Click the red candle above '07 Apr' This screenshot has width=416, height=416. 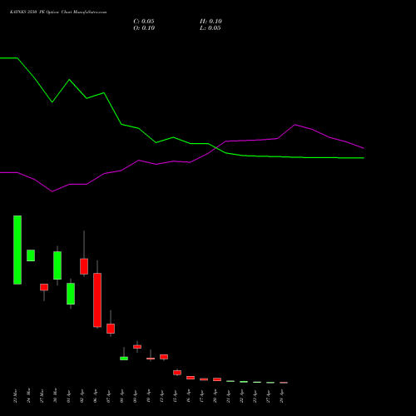111,329
